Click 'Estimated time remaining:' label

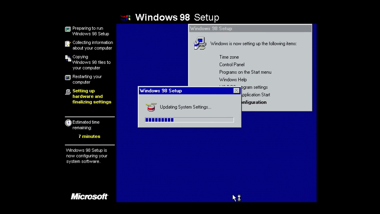click(86, 125)
